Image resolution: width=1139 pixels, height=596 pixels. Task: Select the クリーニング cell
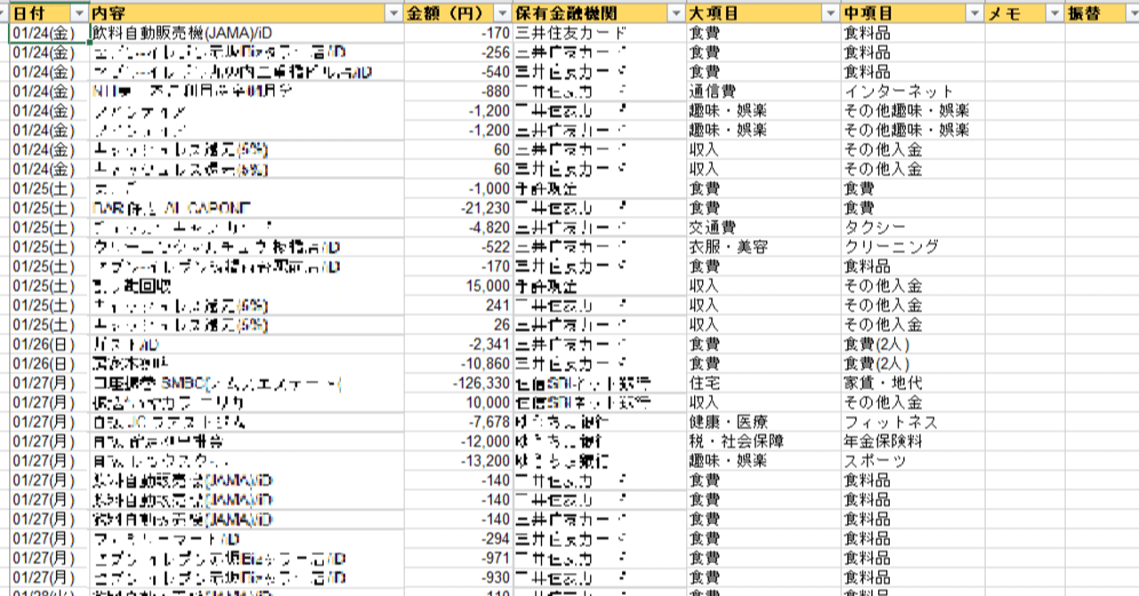click(x=913, y=247)
